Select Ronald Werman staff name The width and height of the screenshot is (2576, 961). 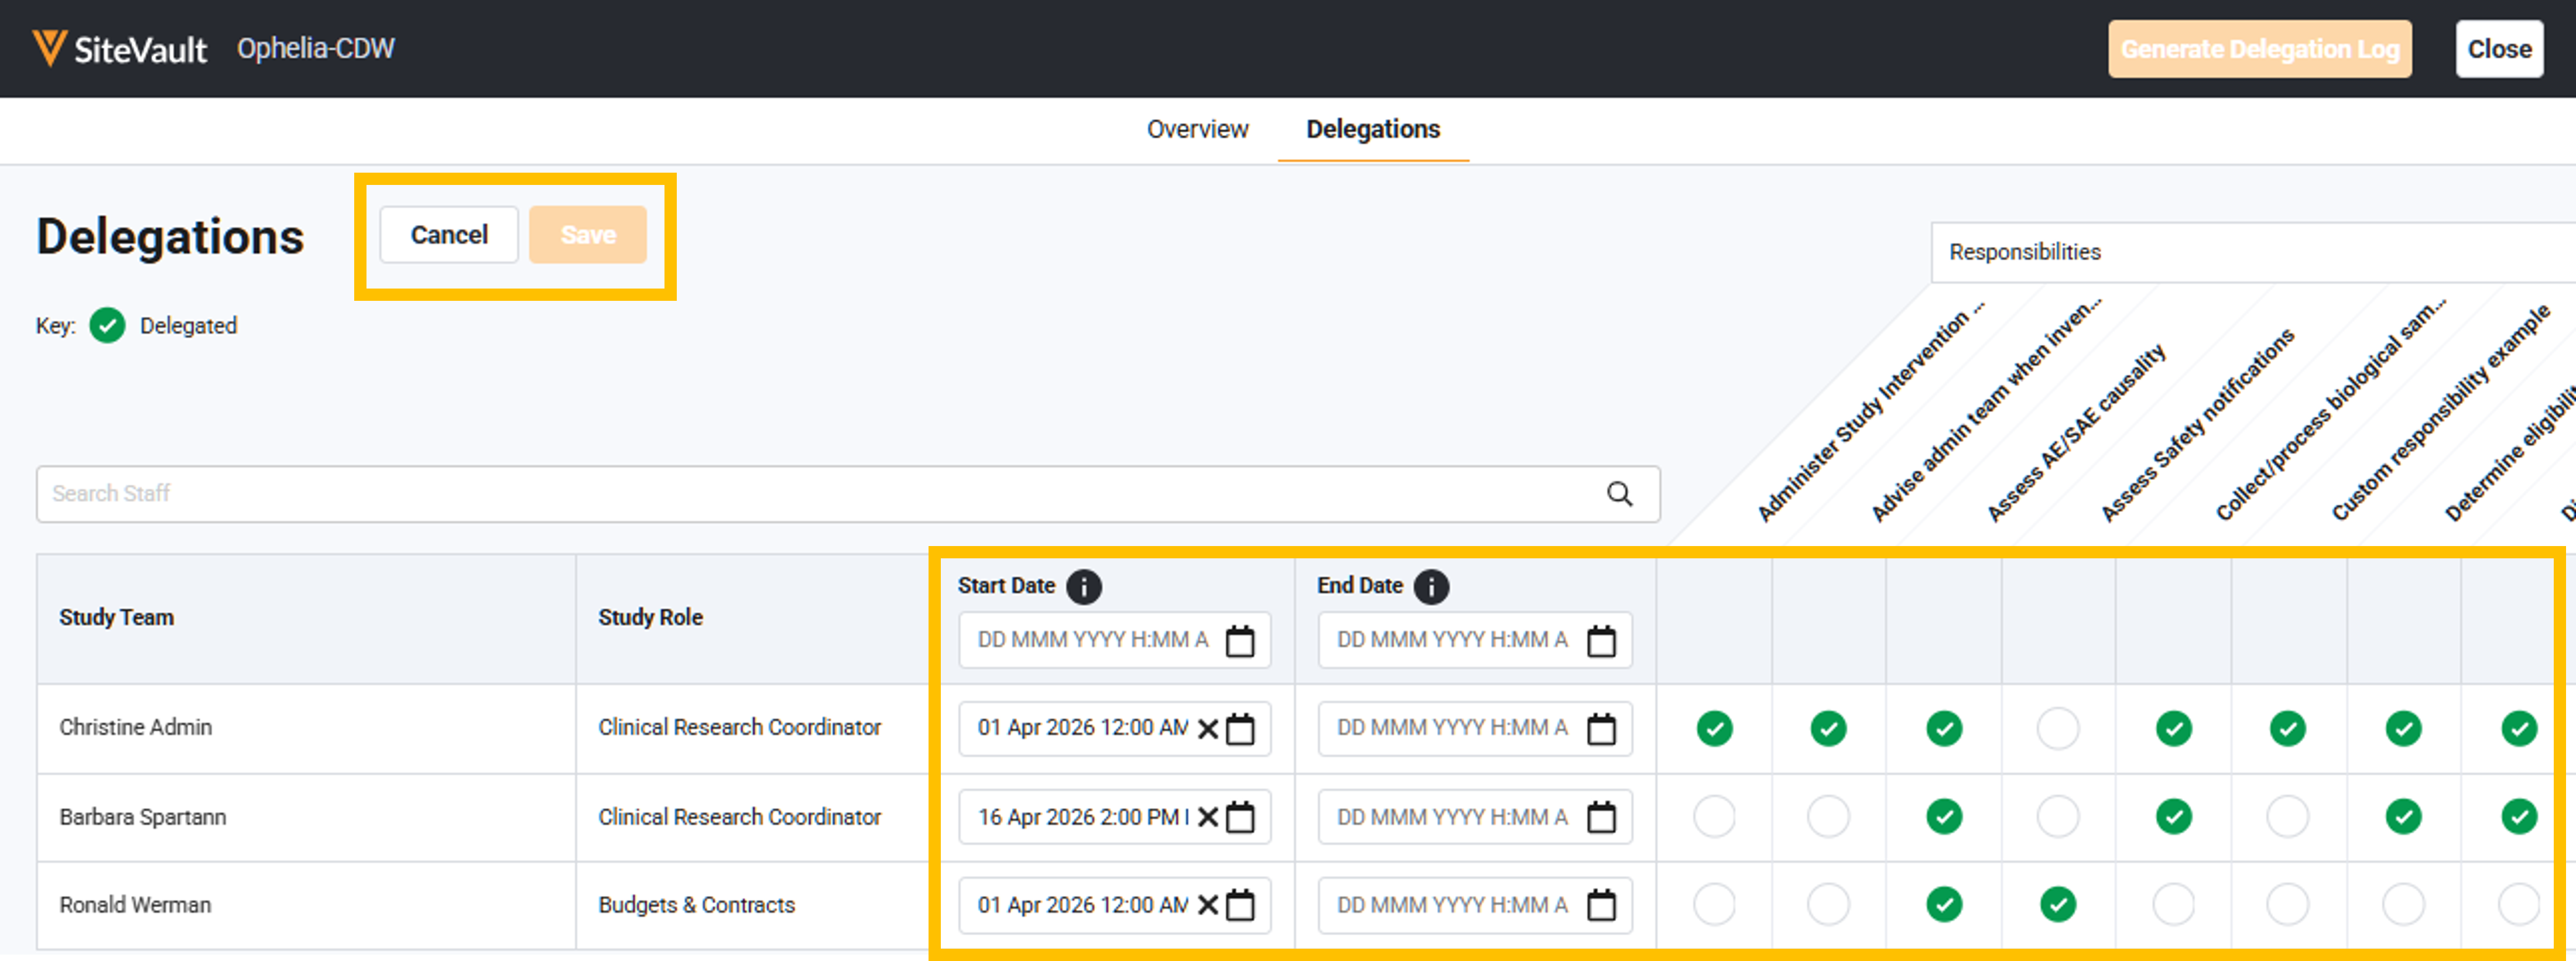(135, 905)
